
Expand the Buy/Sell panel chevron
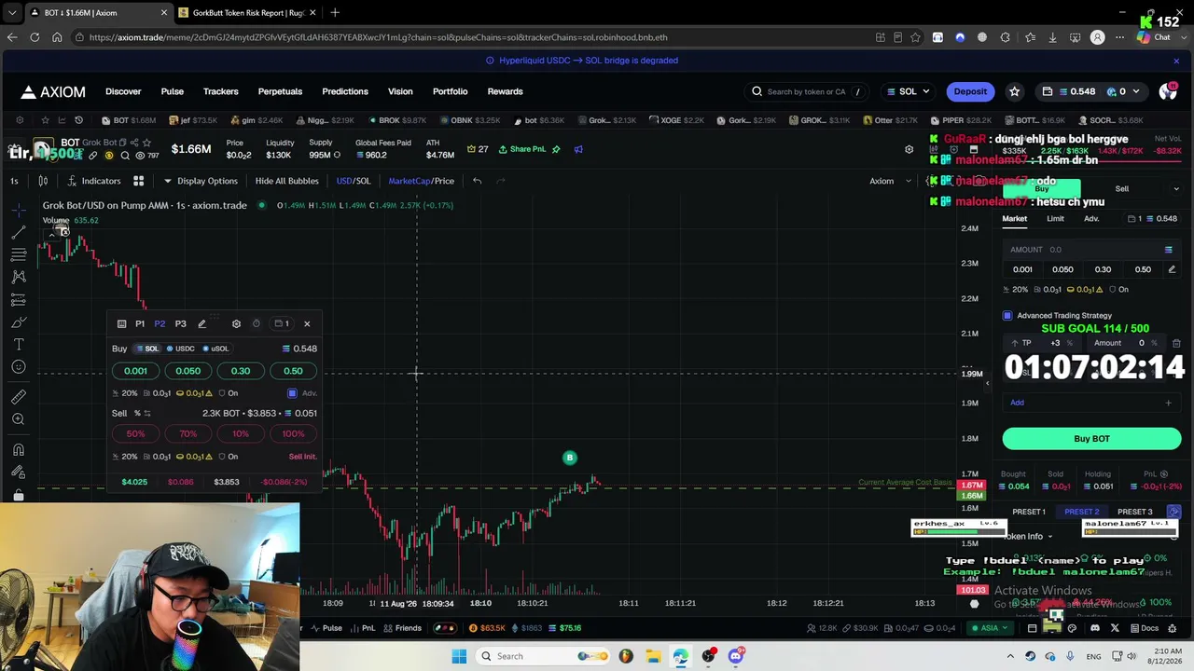pyautogui.click(x=1175, y=189)
